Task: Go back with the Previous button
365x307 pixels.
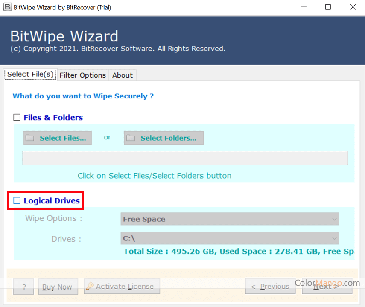Action: click(x=270, y=286)
